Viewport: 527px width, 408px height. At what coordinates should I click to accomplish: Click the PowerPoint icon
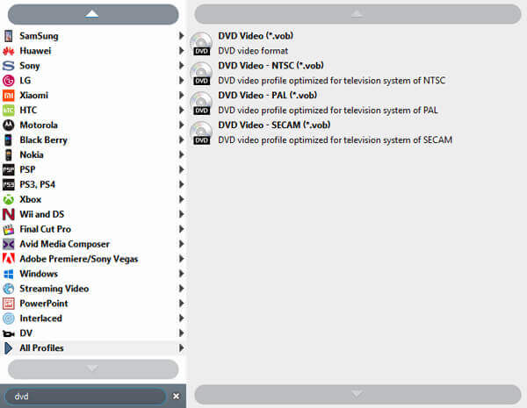coord(9,304)
